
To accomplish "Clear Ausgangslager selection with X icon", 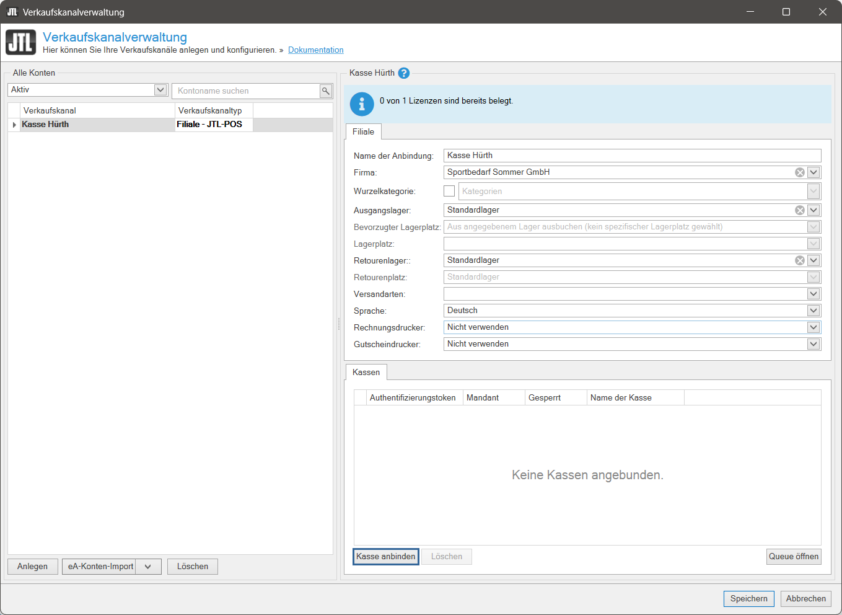I will (800, 211).
